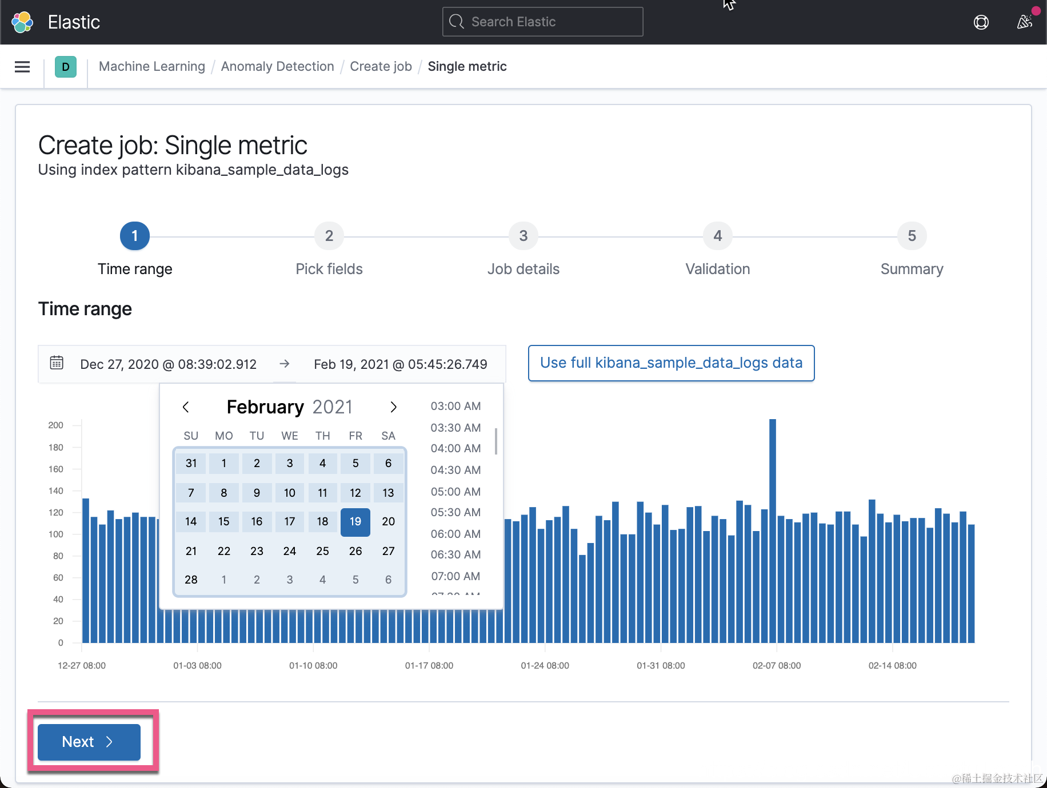Click the start date Dec 27, 2020 field
Screen dimensions: 1047x788
169,364
